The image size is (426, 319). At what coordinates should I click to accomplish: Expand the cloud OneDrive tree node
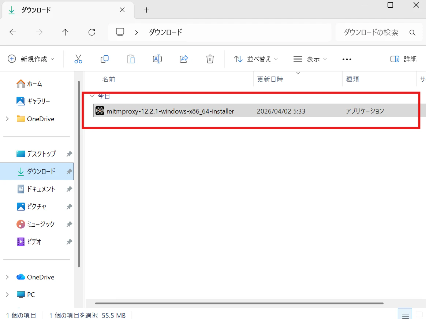7,277
